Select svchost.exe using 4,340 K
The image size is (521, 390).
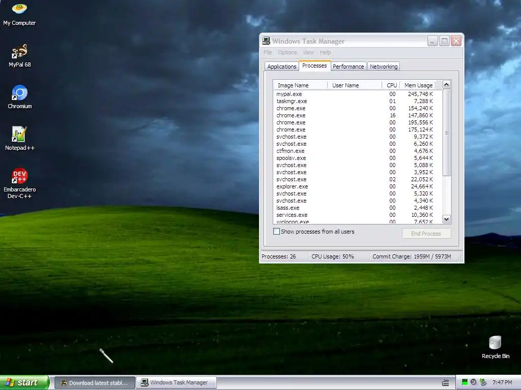(358, 201)
